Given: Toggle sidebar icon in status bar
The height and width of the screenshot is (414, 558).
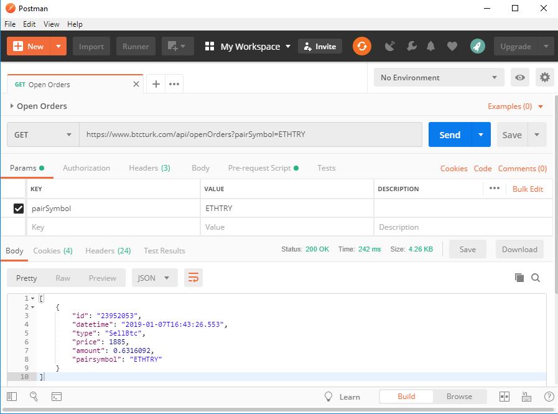Looking at the screenshot, I should pyautogui.click(x=12, y=397).
